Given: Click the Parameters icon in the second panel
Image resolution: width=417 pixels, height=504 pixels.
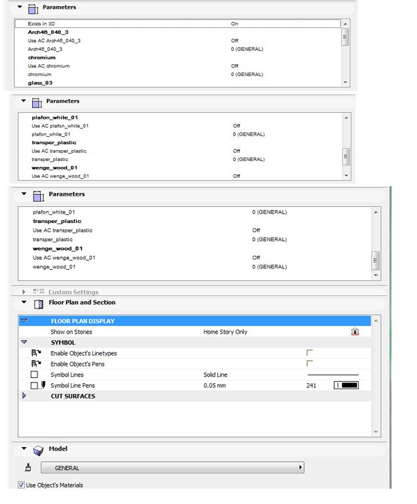Looking at the screenshot, I should pyautogui.click(x=37, y=103).
